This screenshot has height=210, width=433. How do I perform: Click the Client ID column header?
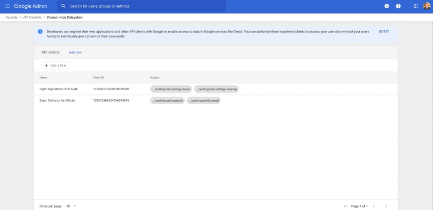click(x=98, y=77)
